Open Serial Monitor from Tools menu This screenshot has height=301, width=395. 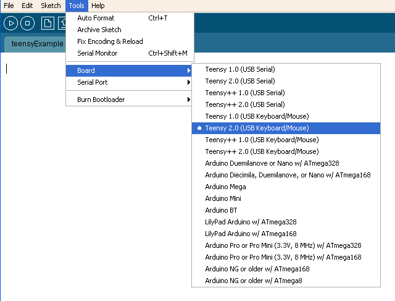click(x=129, y=53)
